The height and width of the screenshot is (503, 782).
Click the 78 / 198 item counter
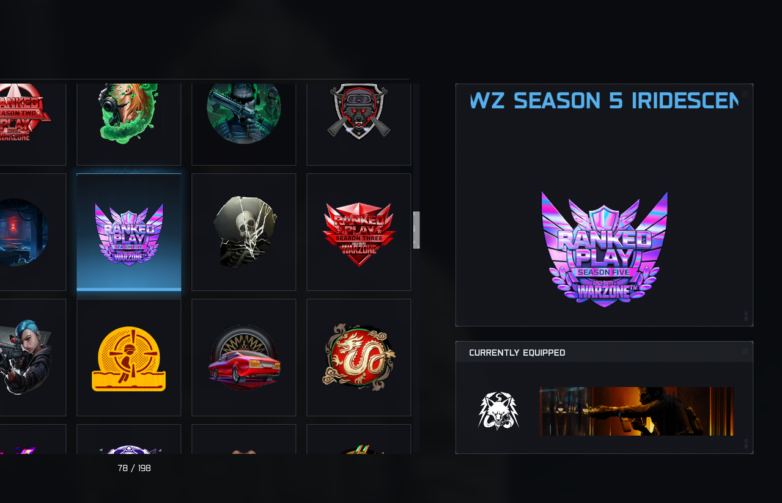pyautogui.click(x=134, y=468)
